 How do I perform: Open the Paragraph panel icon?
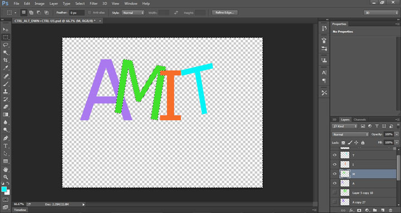click(x=324, y=81)
